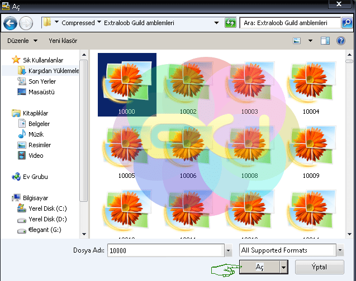This screenshot has width=356, height=281.
Task: Click the Video filmstrip icon
Action: (22, 156)
